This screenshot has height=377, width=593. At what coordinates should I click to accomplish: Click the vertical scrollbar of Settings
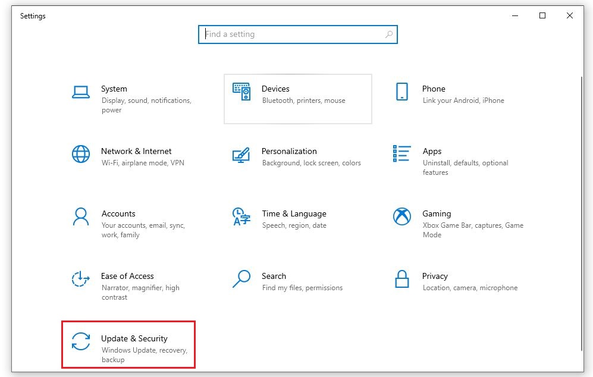coord(582,213)
